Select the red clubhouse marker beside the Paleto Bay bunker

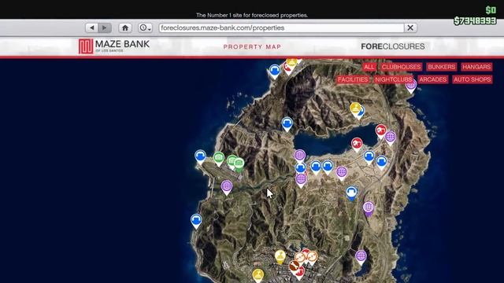click(x=287, y=69)
